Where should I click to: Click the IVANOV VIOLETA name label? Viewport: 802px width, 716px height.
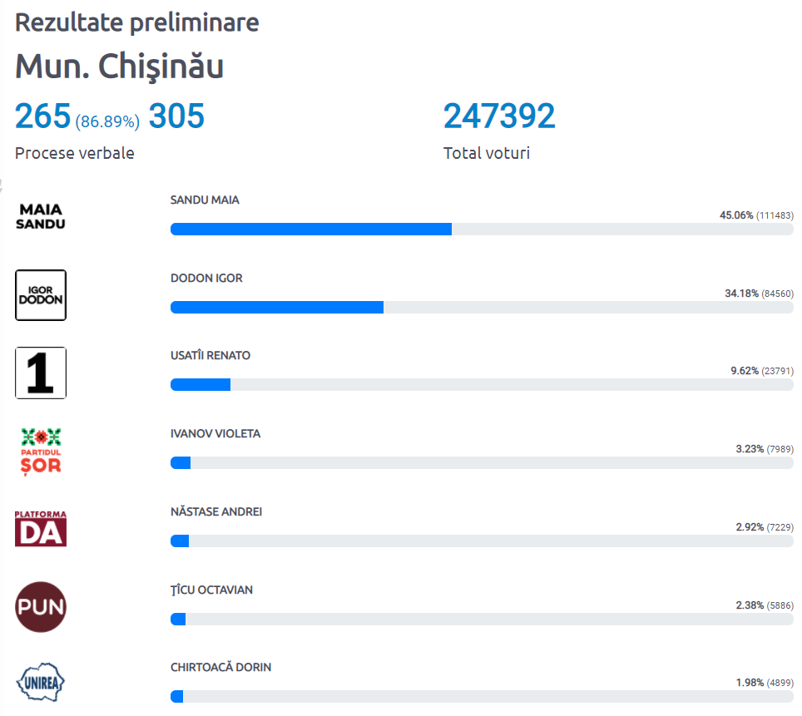coord(215,434)
